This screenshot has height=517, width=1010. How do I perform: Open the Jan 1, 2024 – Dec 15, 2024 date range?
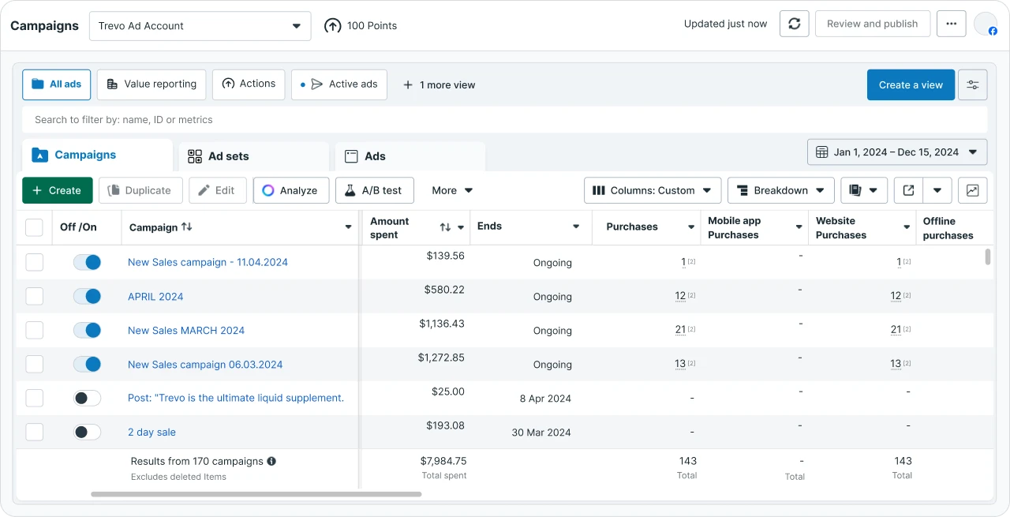tap(897, 152)
